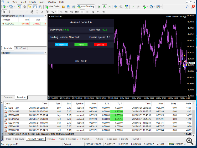Image resolution: width=197 pixels, height=148 pixels.
Task: Expand the Profiles dropdown arrow
Action: (x=14, y=7)
